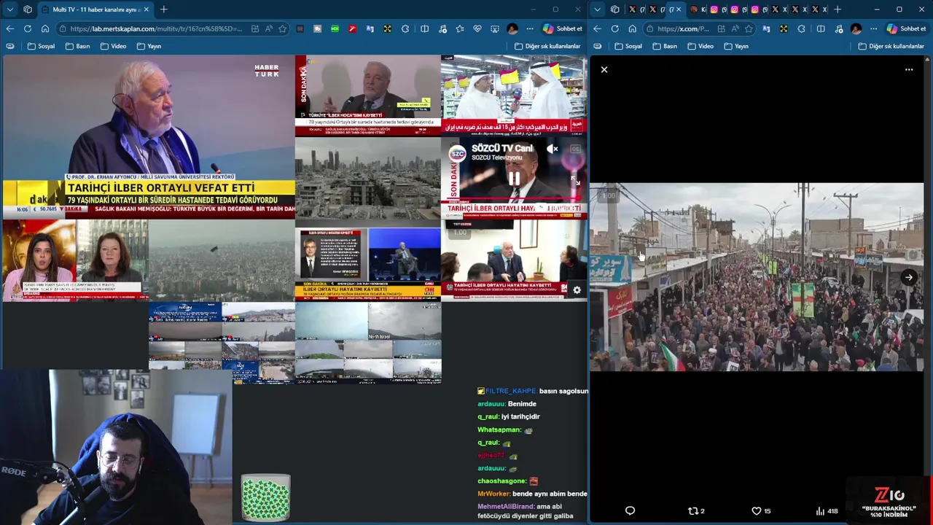The image size is (933, 525).
Task: Open Yayın bookmark folder in X browser
Action: pos(736,46)
